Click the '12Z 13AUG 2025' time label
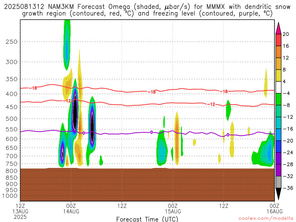Image resolution: width=296 pixels, height=222 pixels. click(x=20, y=211)
